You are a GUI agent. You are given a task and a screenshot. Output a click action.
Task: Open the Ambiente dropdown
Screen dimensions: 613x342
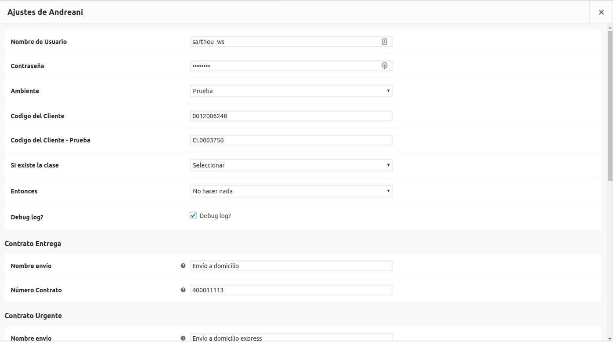tap(291, 91)
